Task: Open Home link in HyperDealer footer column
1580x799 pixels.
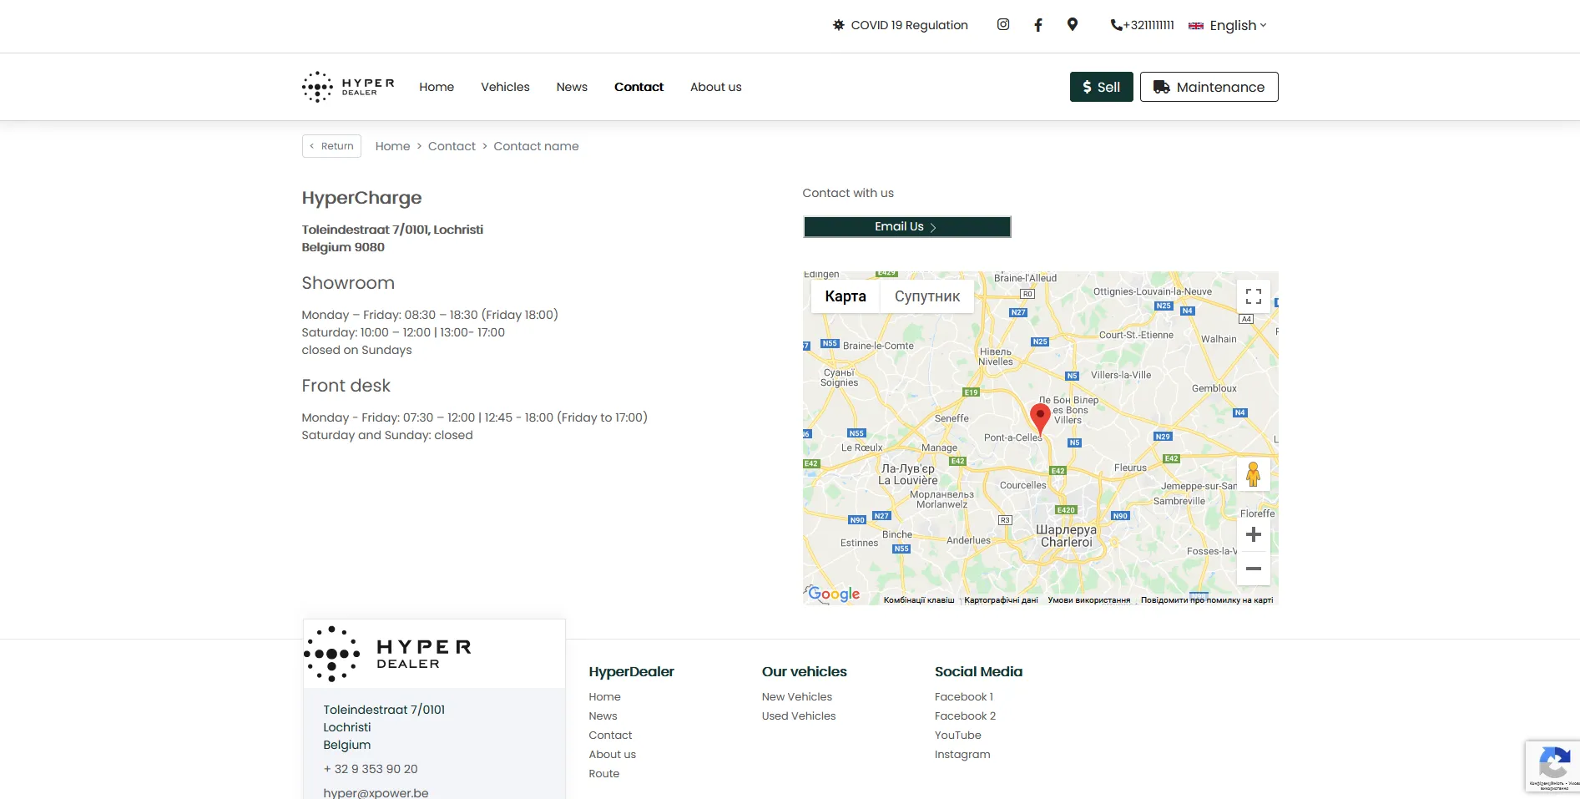Action: click(x=604, y=697)
